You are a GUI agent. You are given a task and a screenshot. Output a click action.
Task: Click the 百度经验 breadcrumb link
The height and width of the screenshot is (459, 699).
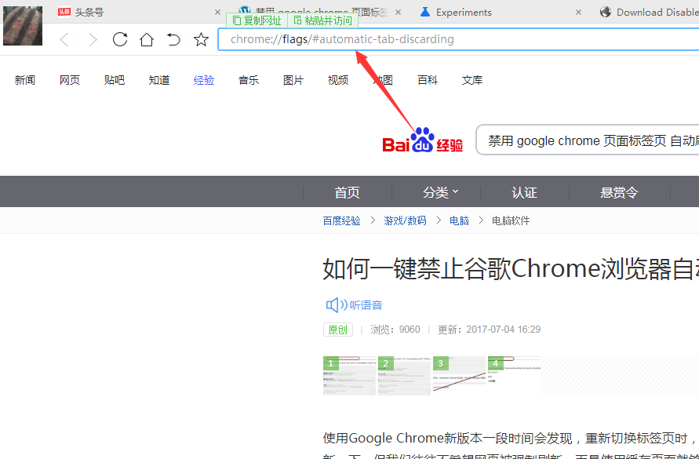[341, 220]
